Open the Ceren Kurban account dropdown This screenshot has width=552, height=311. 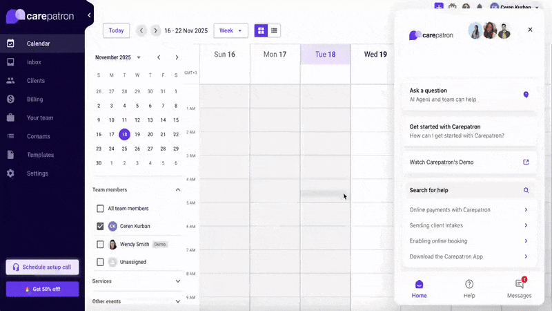[x=515, y=7]
